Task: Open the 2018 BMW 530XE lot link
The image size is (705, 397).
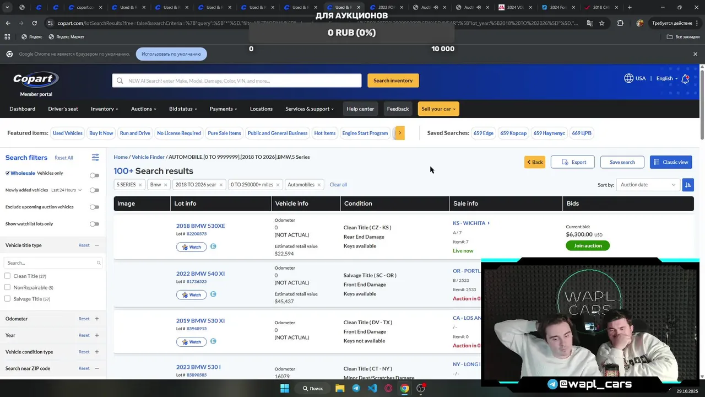Action: pyautogui.click(x=200, y=226)
